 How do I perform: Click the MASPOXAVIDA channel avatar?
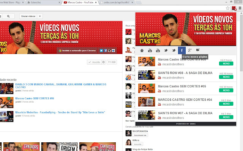pyautogui.click(x=128, y=133)
